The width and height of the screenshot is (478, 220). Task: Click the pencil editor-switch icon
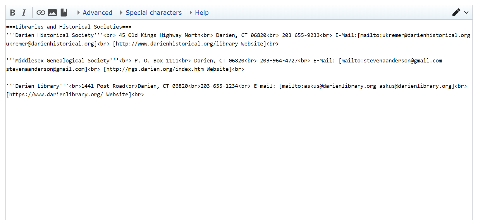point(456,13)
